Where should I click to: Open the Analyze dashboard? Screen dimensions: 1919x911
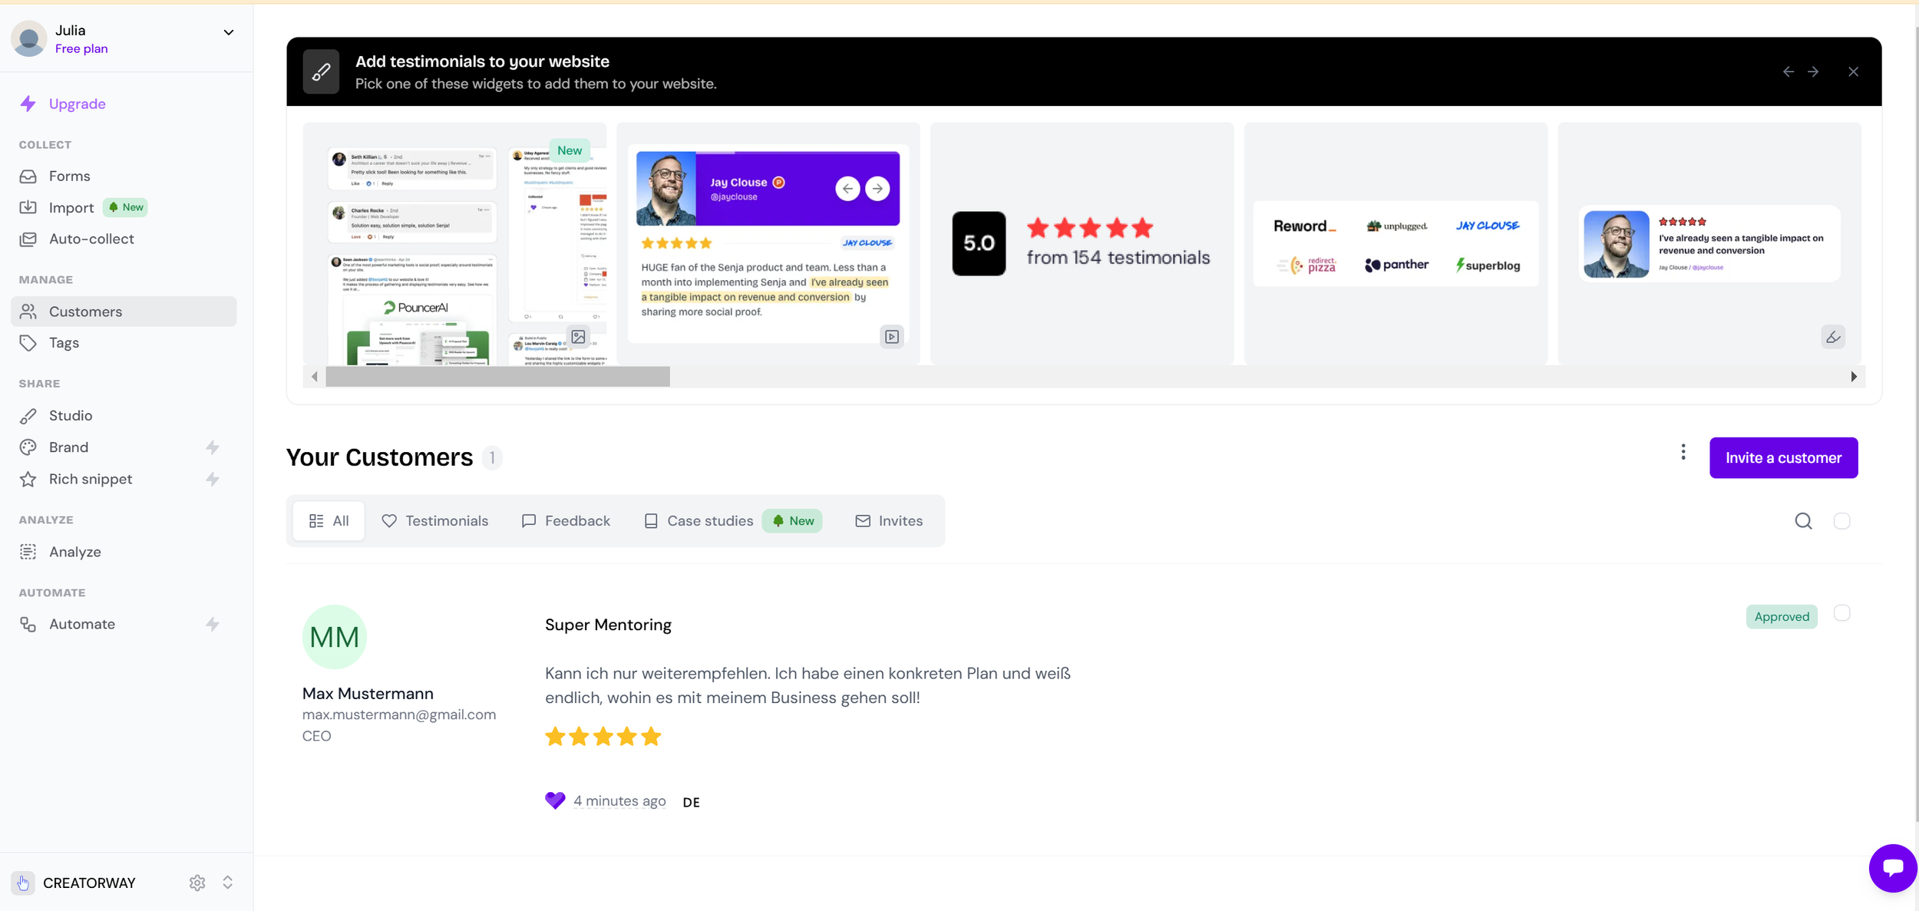pos(75,551)
